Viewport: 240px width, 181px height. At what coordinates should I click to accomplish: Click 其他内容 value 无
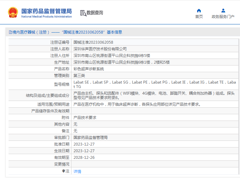coord(75,124)
